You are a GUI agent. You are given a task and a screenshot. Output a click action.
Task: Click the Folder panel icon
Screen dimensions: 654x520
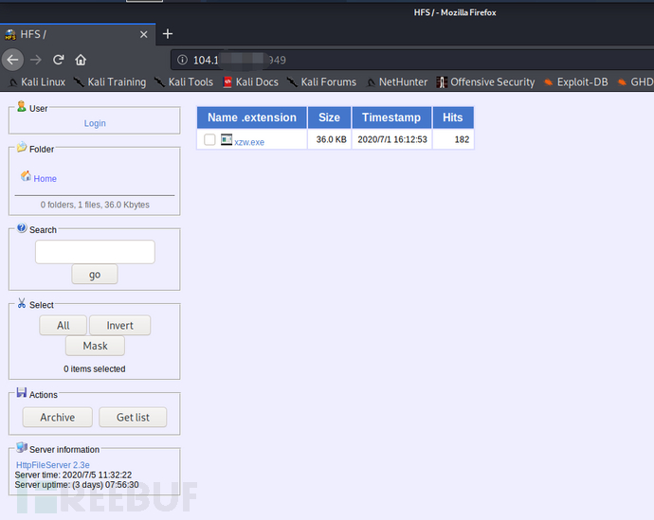coord(22,147)
